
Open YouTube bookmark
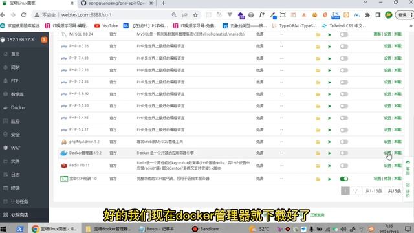coord(106,26)
